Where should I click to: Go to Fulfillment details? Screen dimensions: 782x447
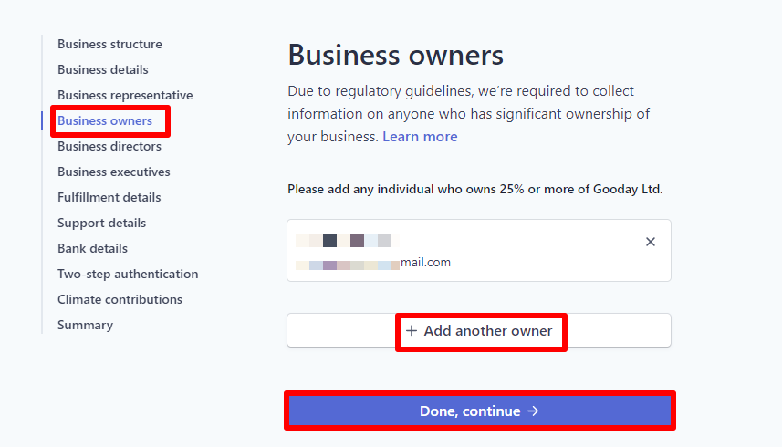coord(109,197)
